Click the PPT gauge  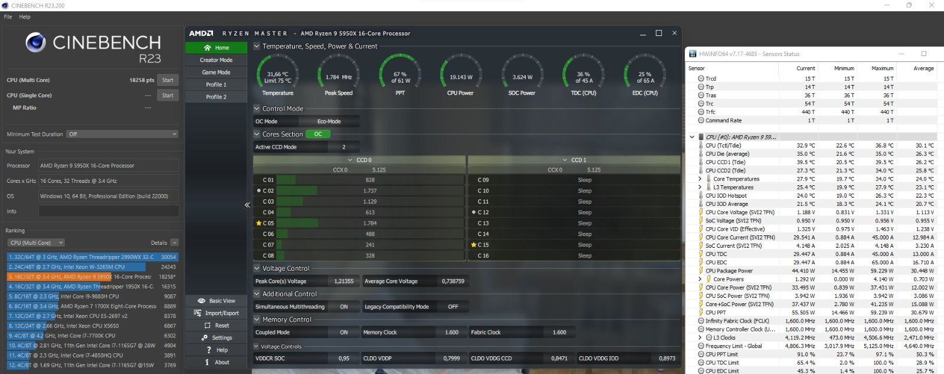(x=400, y=75)
